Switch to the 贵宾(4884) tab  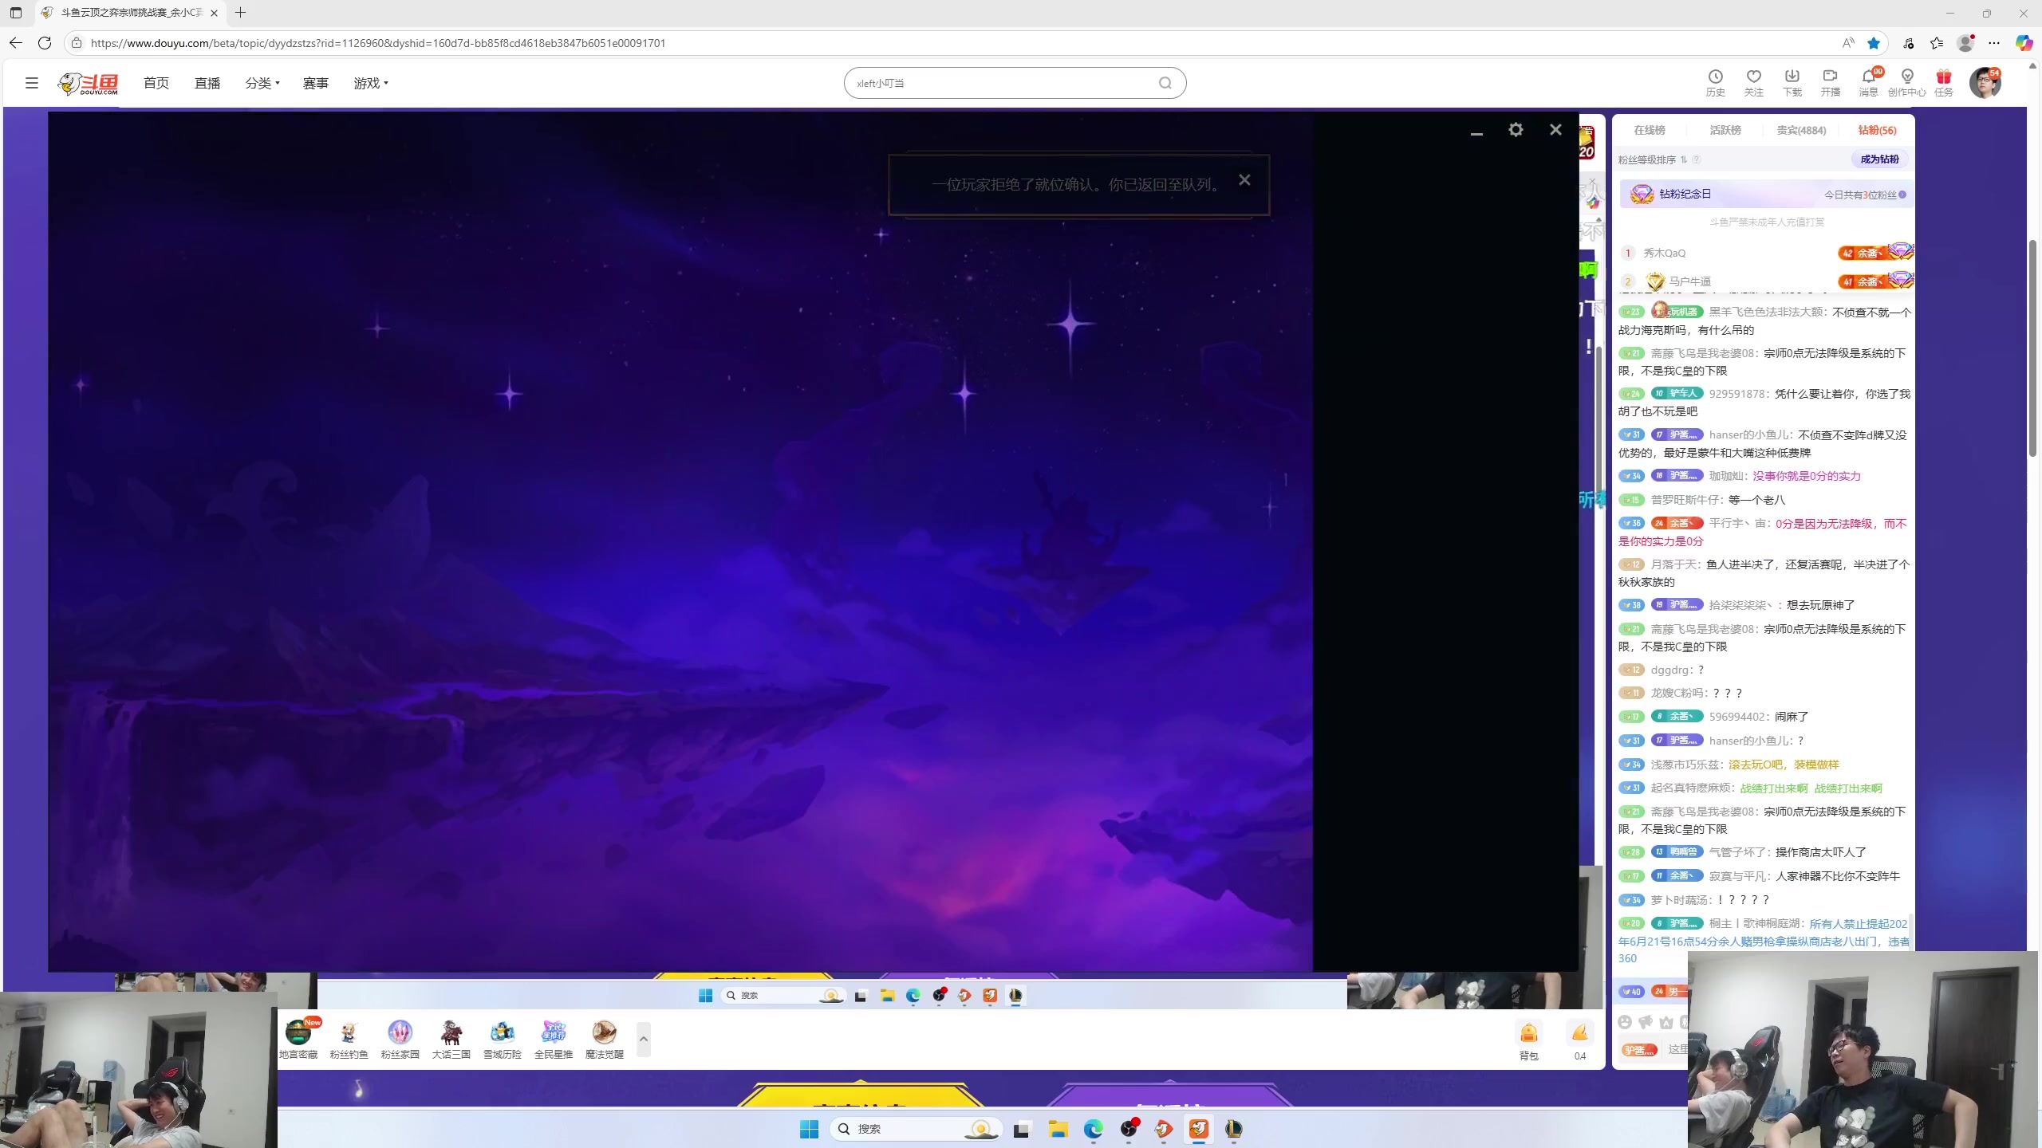[x=1801, y=130]
